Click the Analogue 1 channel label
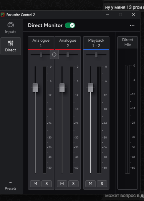Screen dimensions: 144x201 (x=41, y=43)
